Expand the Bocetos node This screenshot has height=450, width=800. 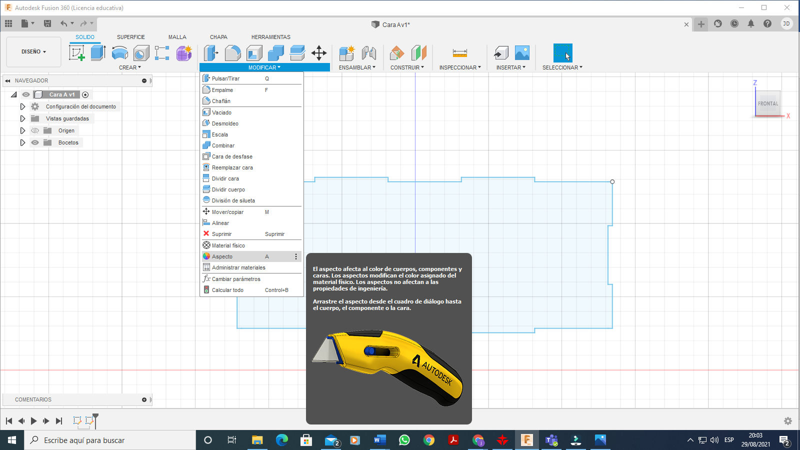point(22,142)
